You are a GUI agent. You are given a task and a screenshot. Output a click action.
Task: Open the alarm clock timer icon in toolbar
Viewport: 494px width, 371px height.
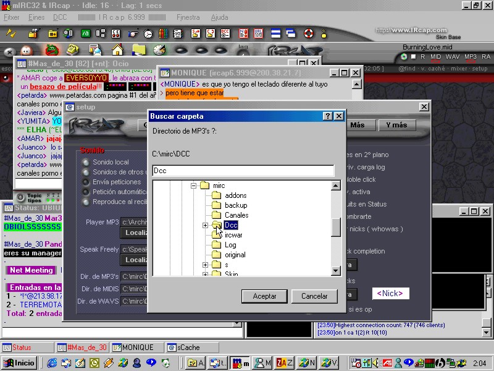click(x=148, y=33)
